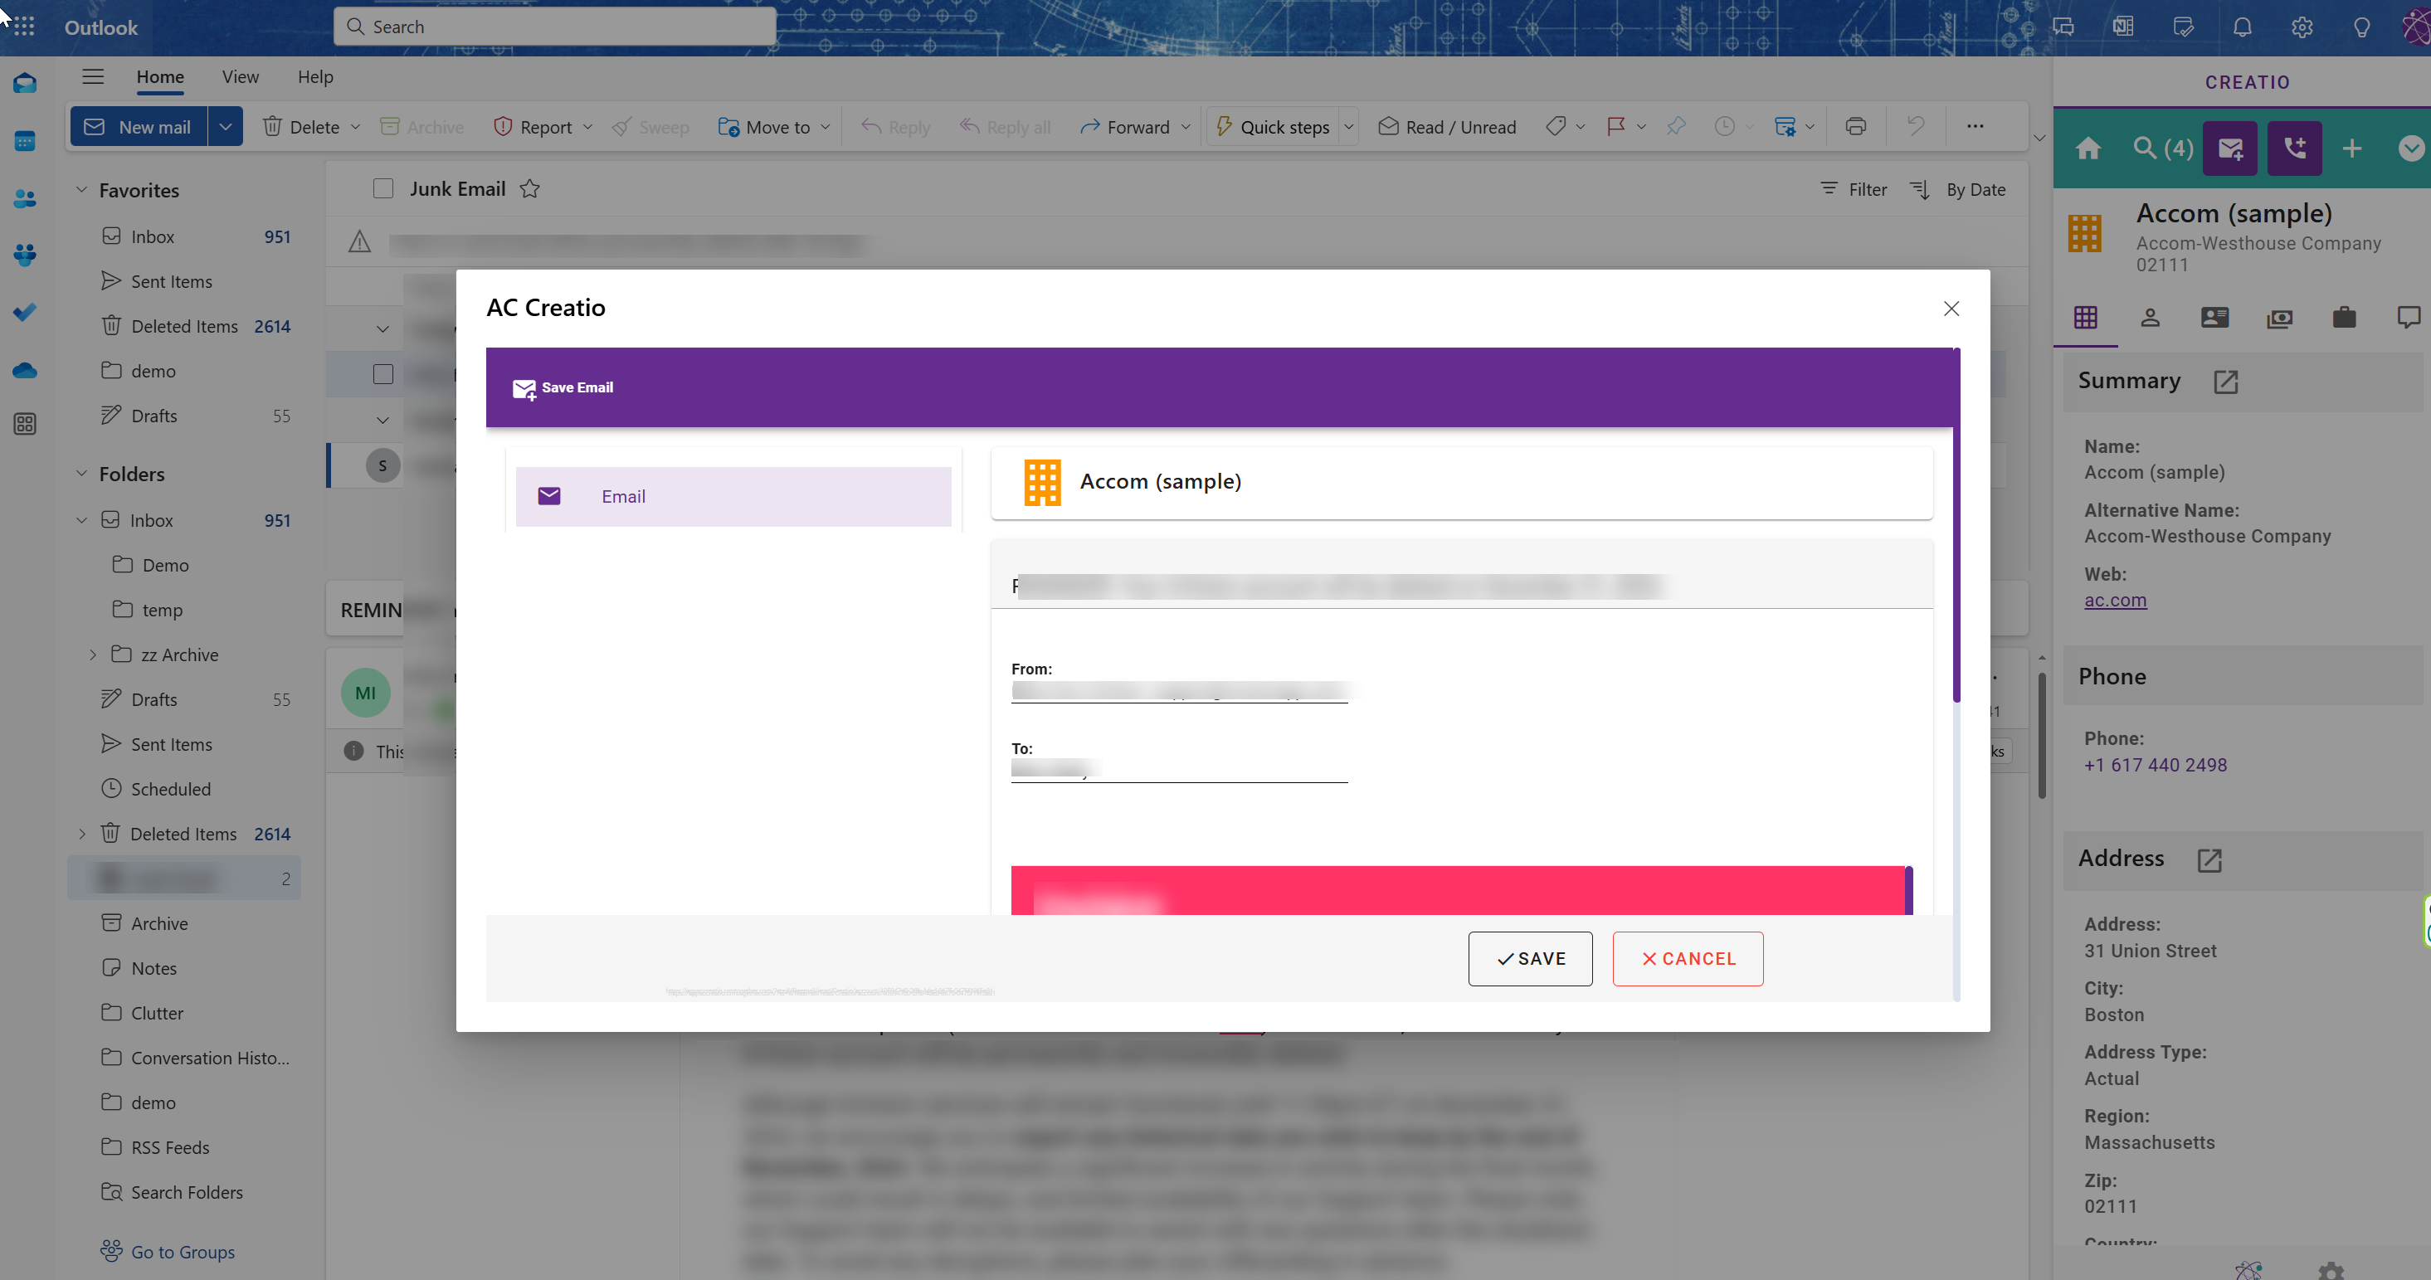This screenshot has width=2431, height=1280.
Task: Expand Deleted Items under Folders
Action: pyautogui.click(x=82, y=834)
